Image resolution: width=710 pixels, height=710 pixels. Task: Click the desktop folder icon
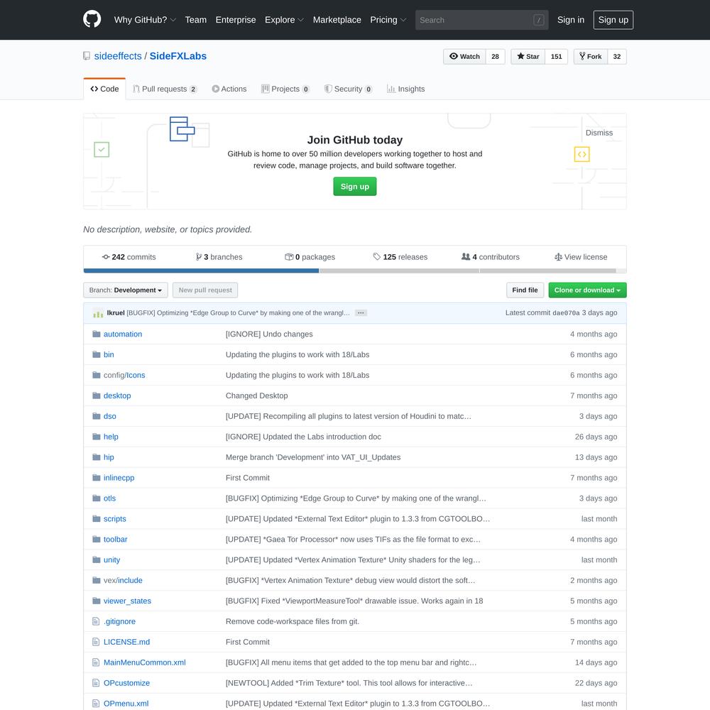coord(97,395)
